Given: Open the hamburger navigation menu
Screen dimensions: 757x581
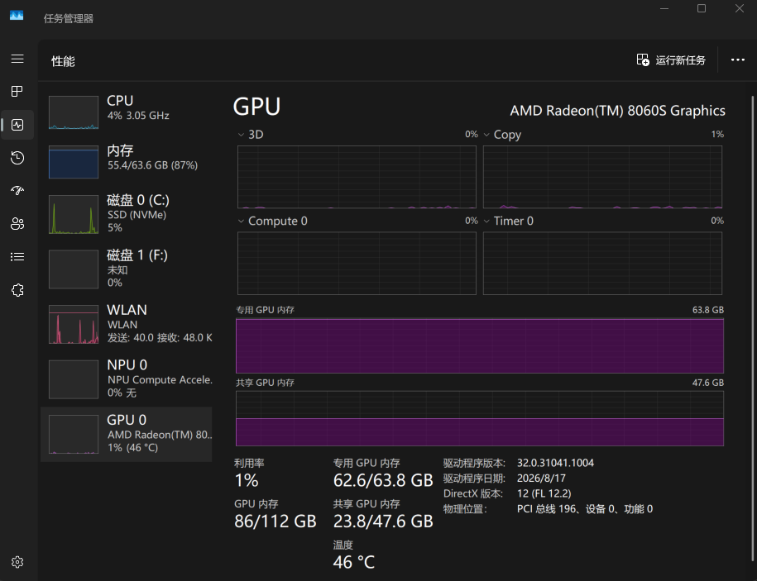Looking at the screenshot, I should (x=17, y=59).
